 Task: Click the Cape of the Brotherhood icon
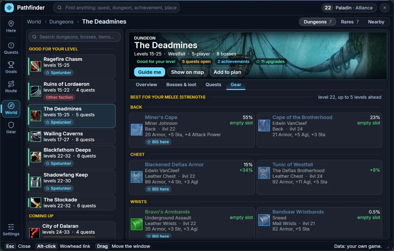264,126
